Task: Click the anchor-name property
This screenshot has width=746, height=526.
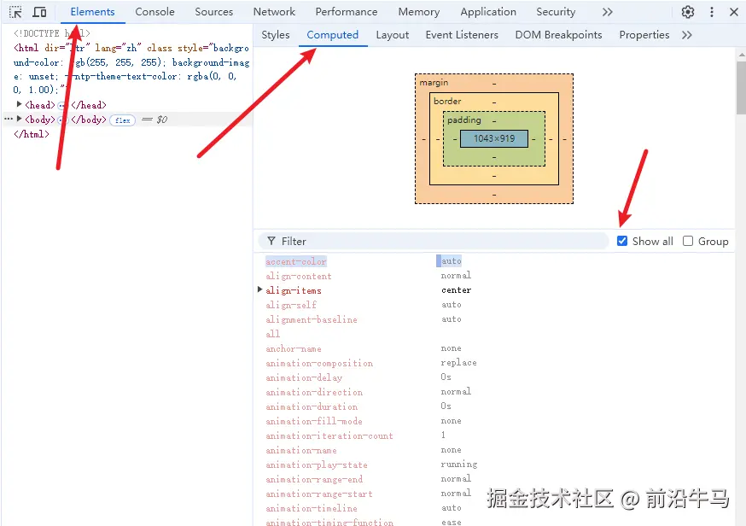Action: tap(294, 349)
